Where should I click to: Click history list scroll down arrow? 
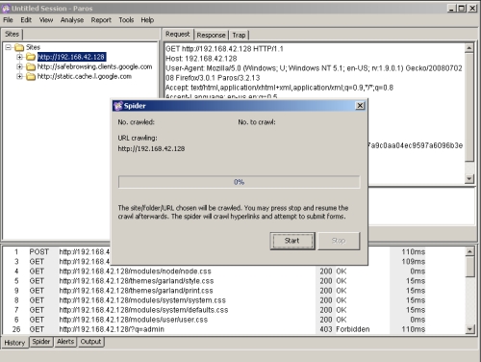point(469,329)
